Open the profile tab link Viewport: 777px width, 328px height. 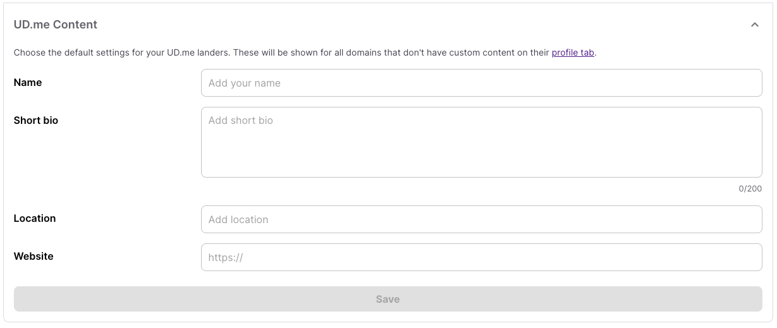[x=573, y=52]
